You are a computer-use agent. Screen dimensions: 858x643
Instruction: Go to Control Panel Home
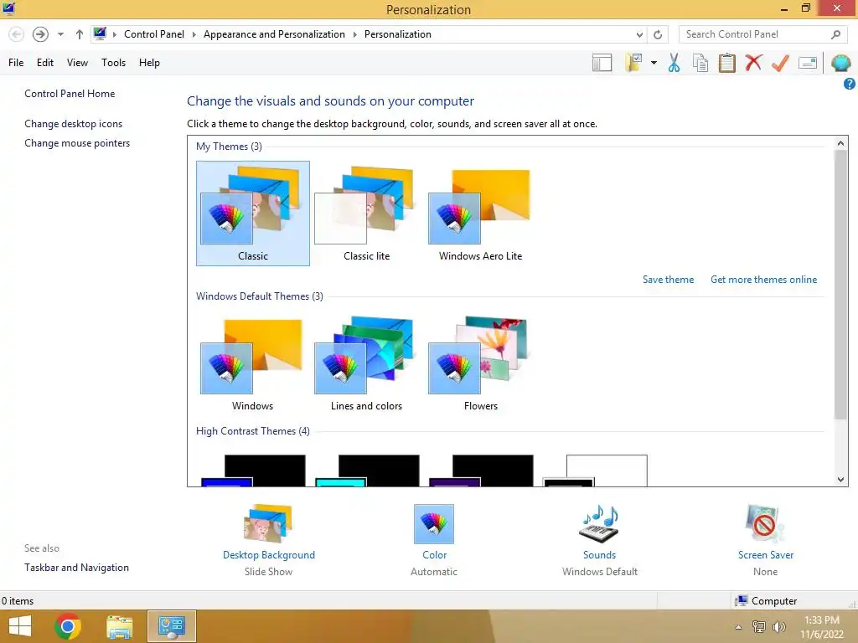click(70, 94)
